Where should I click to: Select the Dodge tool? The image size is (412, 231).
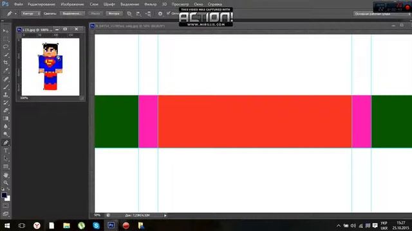click(x=6, y=134)
